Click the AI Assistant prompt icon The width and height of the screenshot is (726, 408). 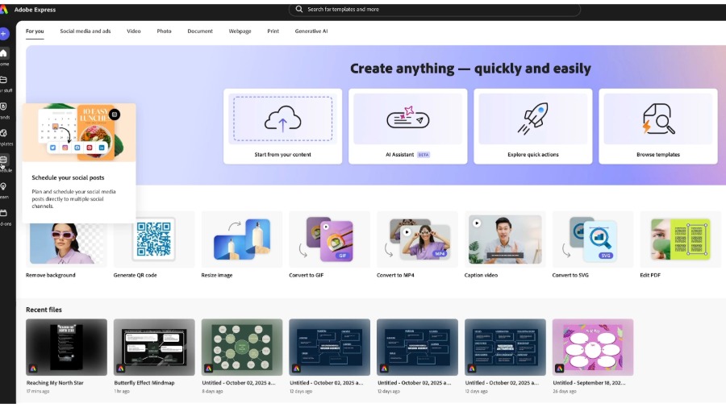408,118
